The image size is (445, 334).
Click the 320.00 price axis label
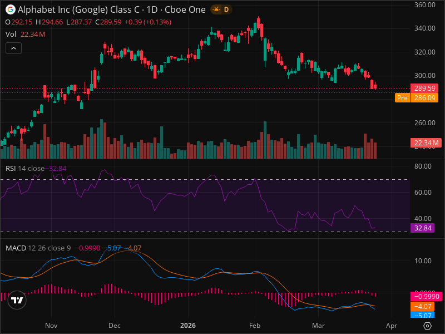424,52
